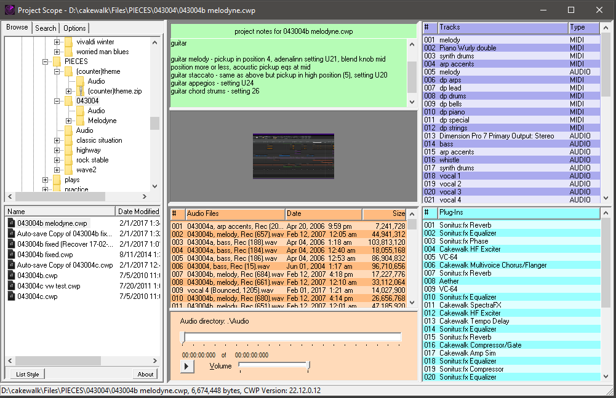Expand the worried man blues folder
This screenshot has width=616, height=398.
pos(57,52)
